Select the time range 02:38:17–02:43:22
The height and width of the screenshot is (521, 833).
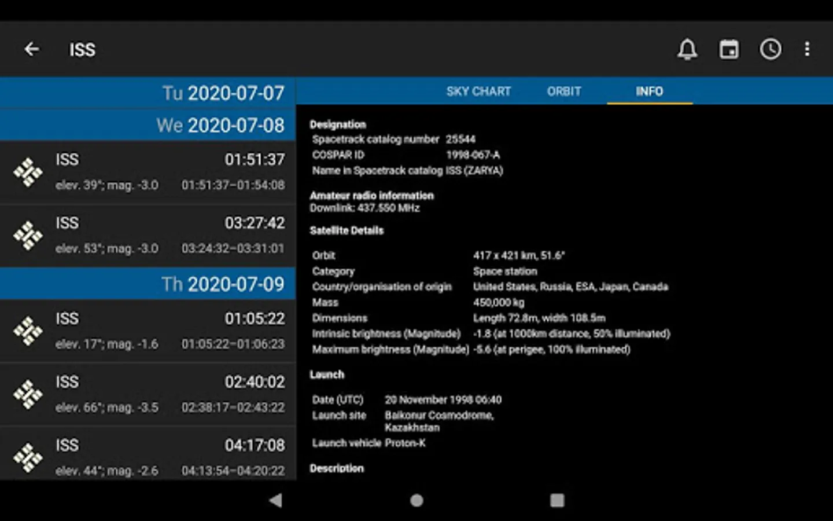[233, 408]
